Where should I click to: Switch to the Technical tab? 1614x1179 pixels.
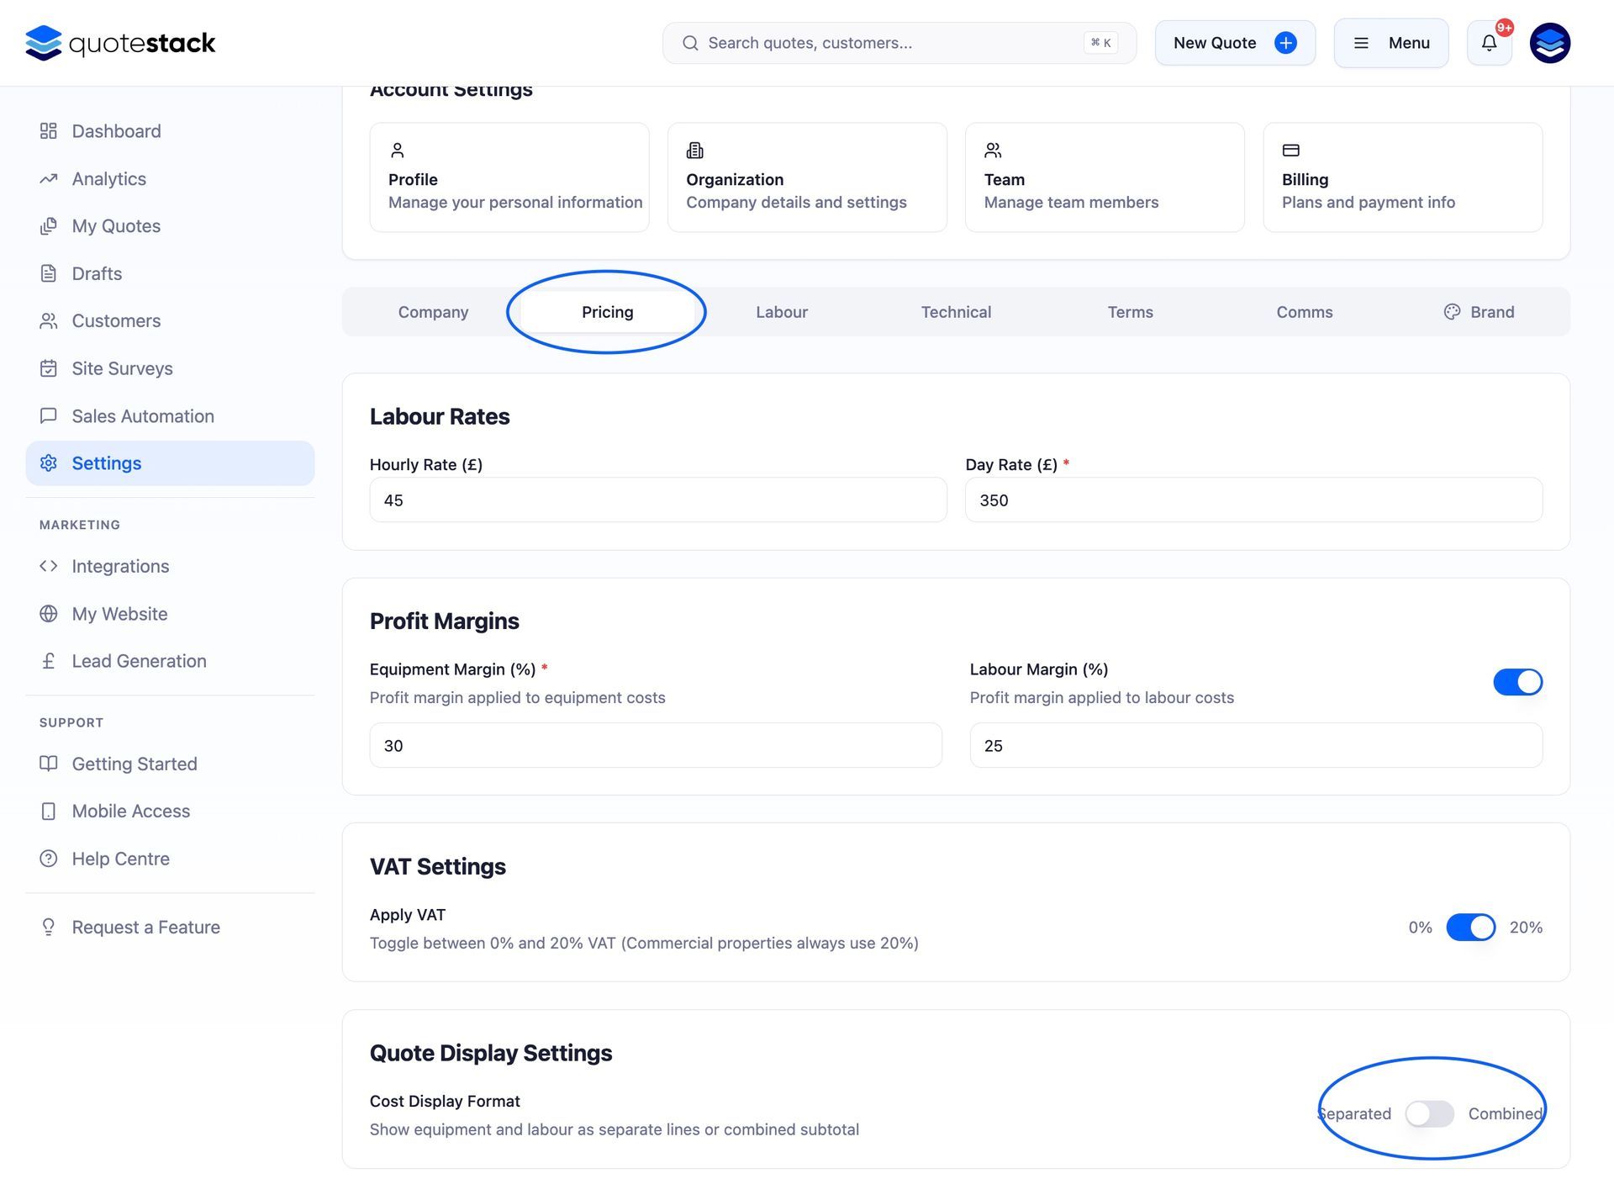tap(956, 312)
